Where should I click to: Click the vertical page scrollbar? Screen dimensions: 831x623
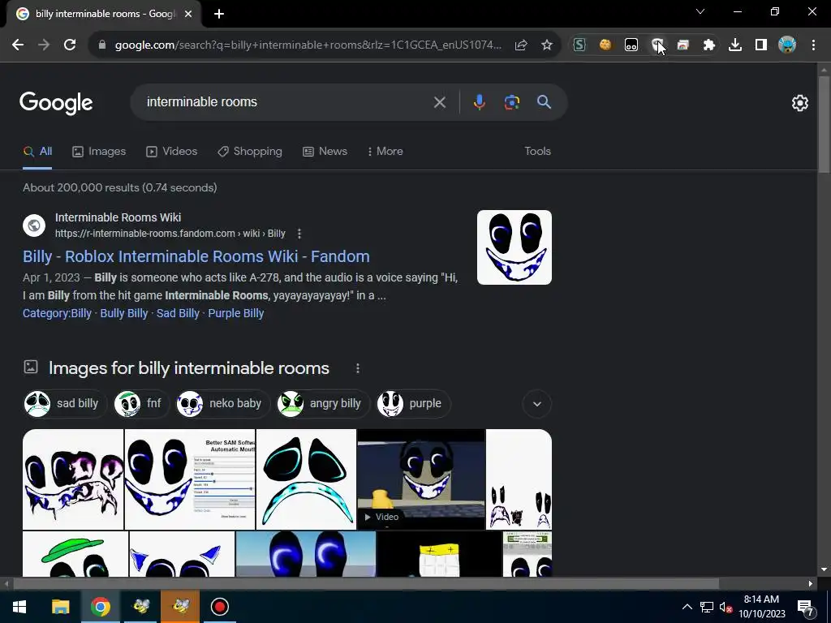[x=824, y=124]
